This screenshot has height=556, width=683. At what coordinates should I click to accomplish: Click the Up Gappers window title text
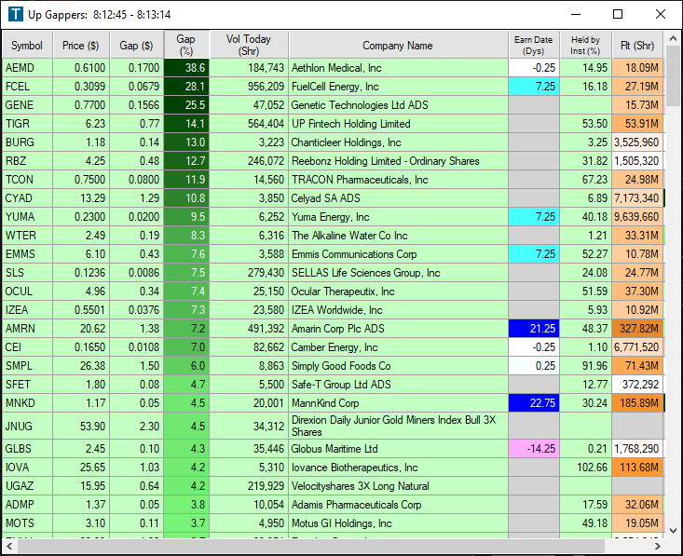click(x=100, y=14)
